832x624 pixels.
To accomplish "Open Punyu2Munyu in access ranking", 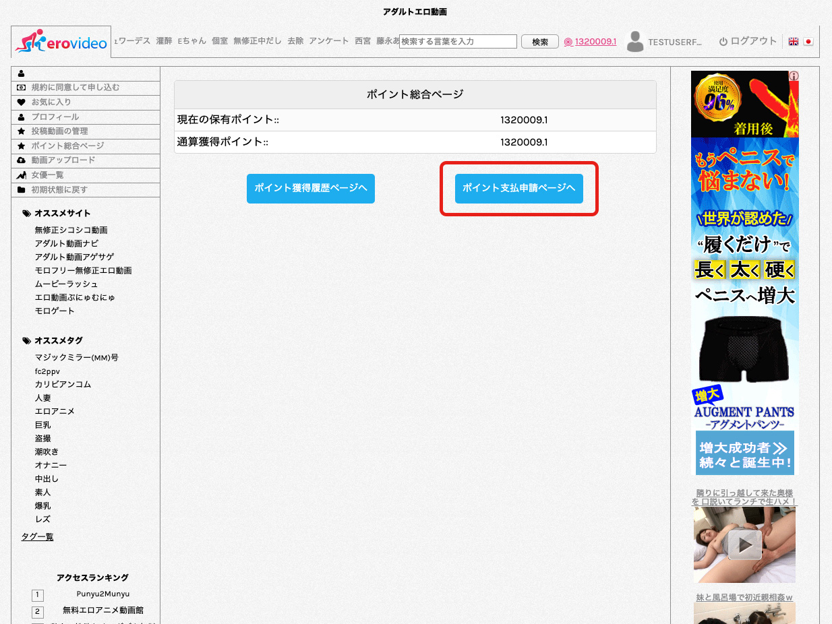I will 103,594.
